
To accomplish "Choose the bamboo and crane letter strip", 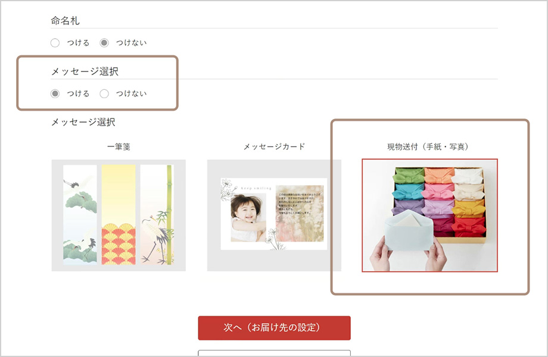I will 157,215.
